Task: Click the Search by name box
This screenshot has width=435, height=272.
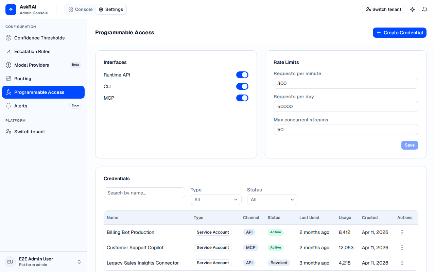Action: tap(144, 193)
